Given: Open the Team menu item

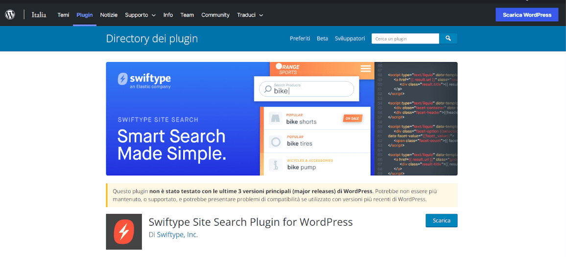Looking at the screenshot, I should [x=187, y=15].
